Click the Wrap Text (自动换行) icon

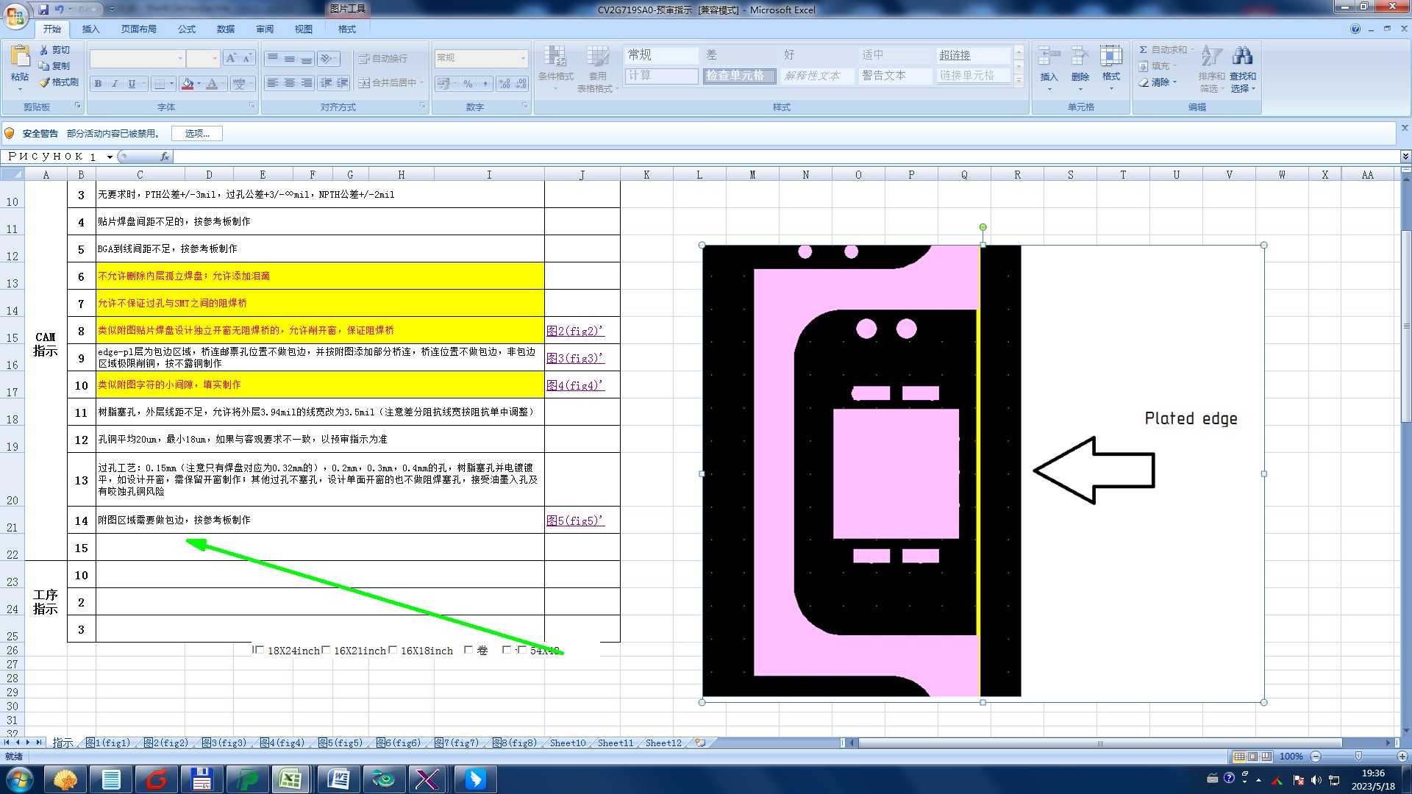pyautogui.click(x=363, y=59)
